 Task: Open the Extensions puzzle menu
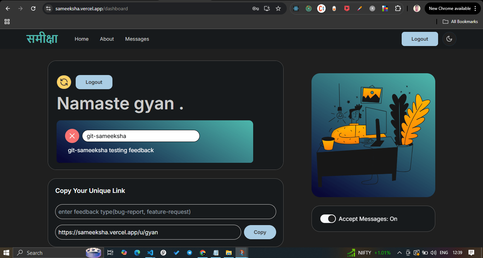[x=398, y=8]
